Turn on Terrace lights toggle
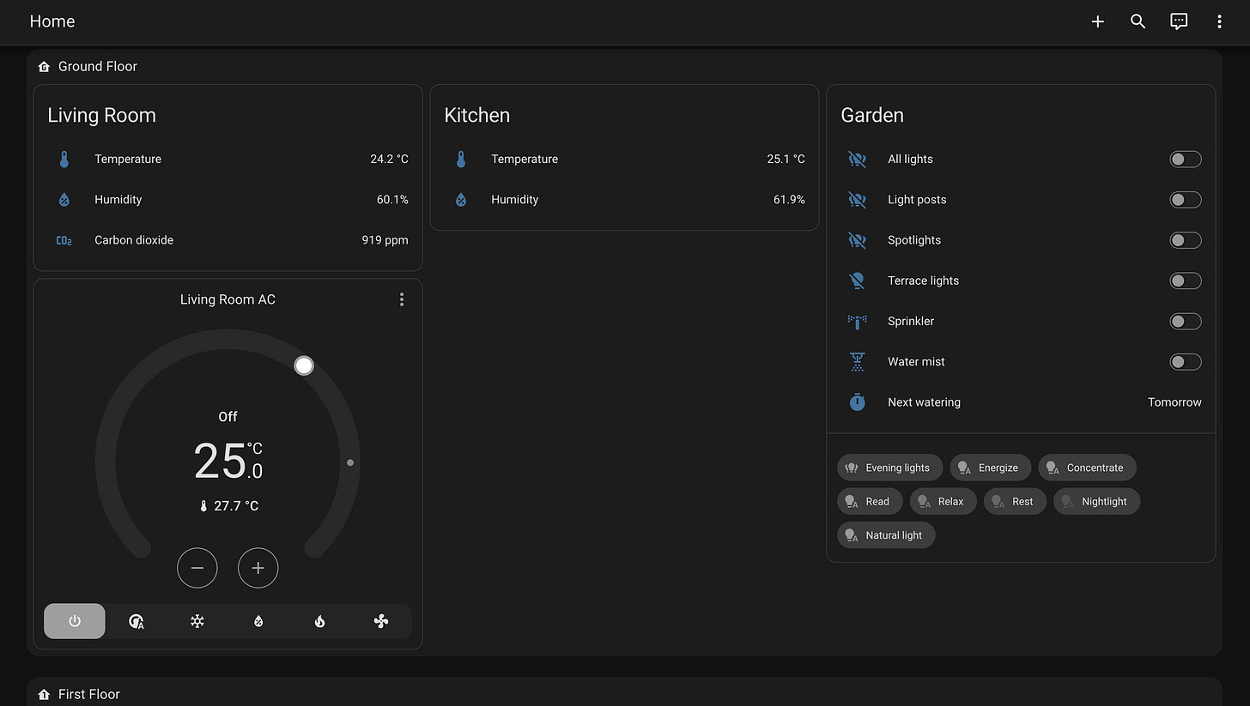The height and width of the screenshot is (706, 1250). 1185,281
